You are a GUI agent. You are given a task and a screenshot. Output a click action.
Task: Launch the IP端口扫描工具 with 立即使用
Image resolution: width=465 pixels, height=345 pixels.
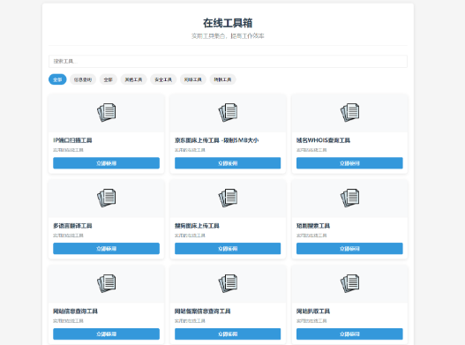tap(106, 163)
